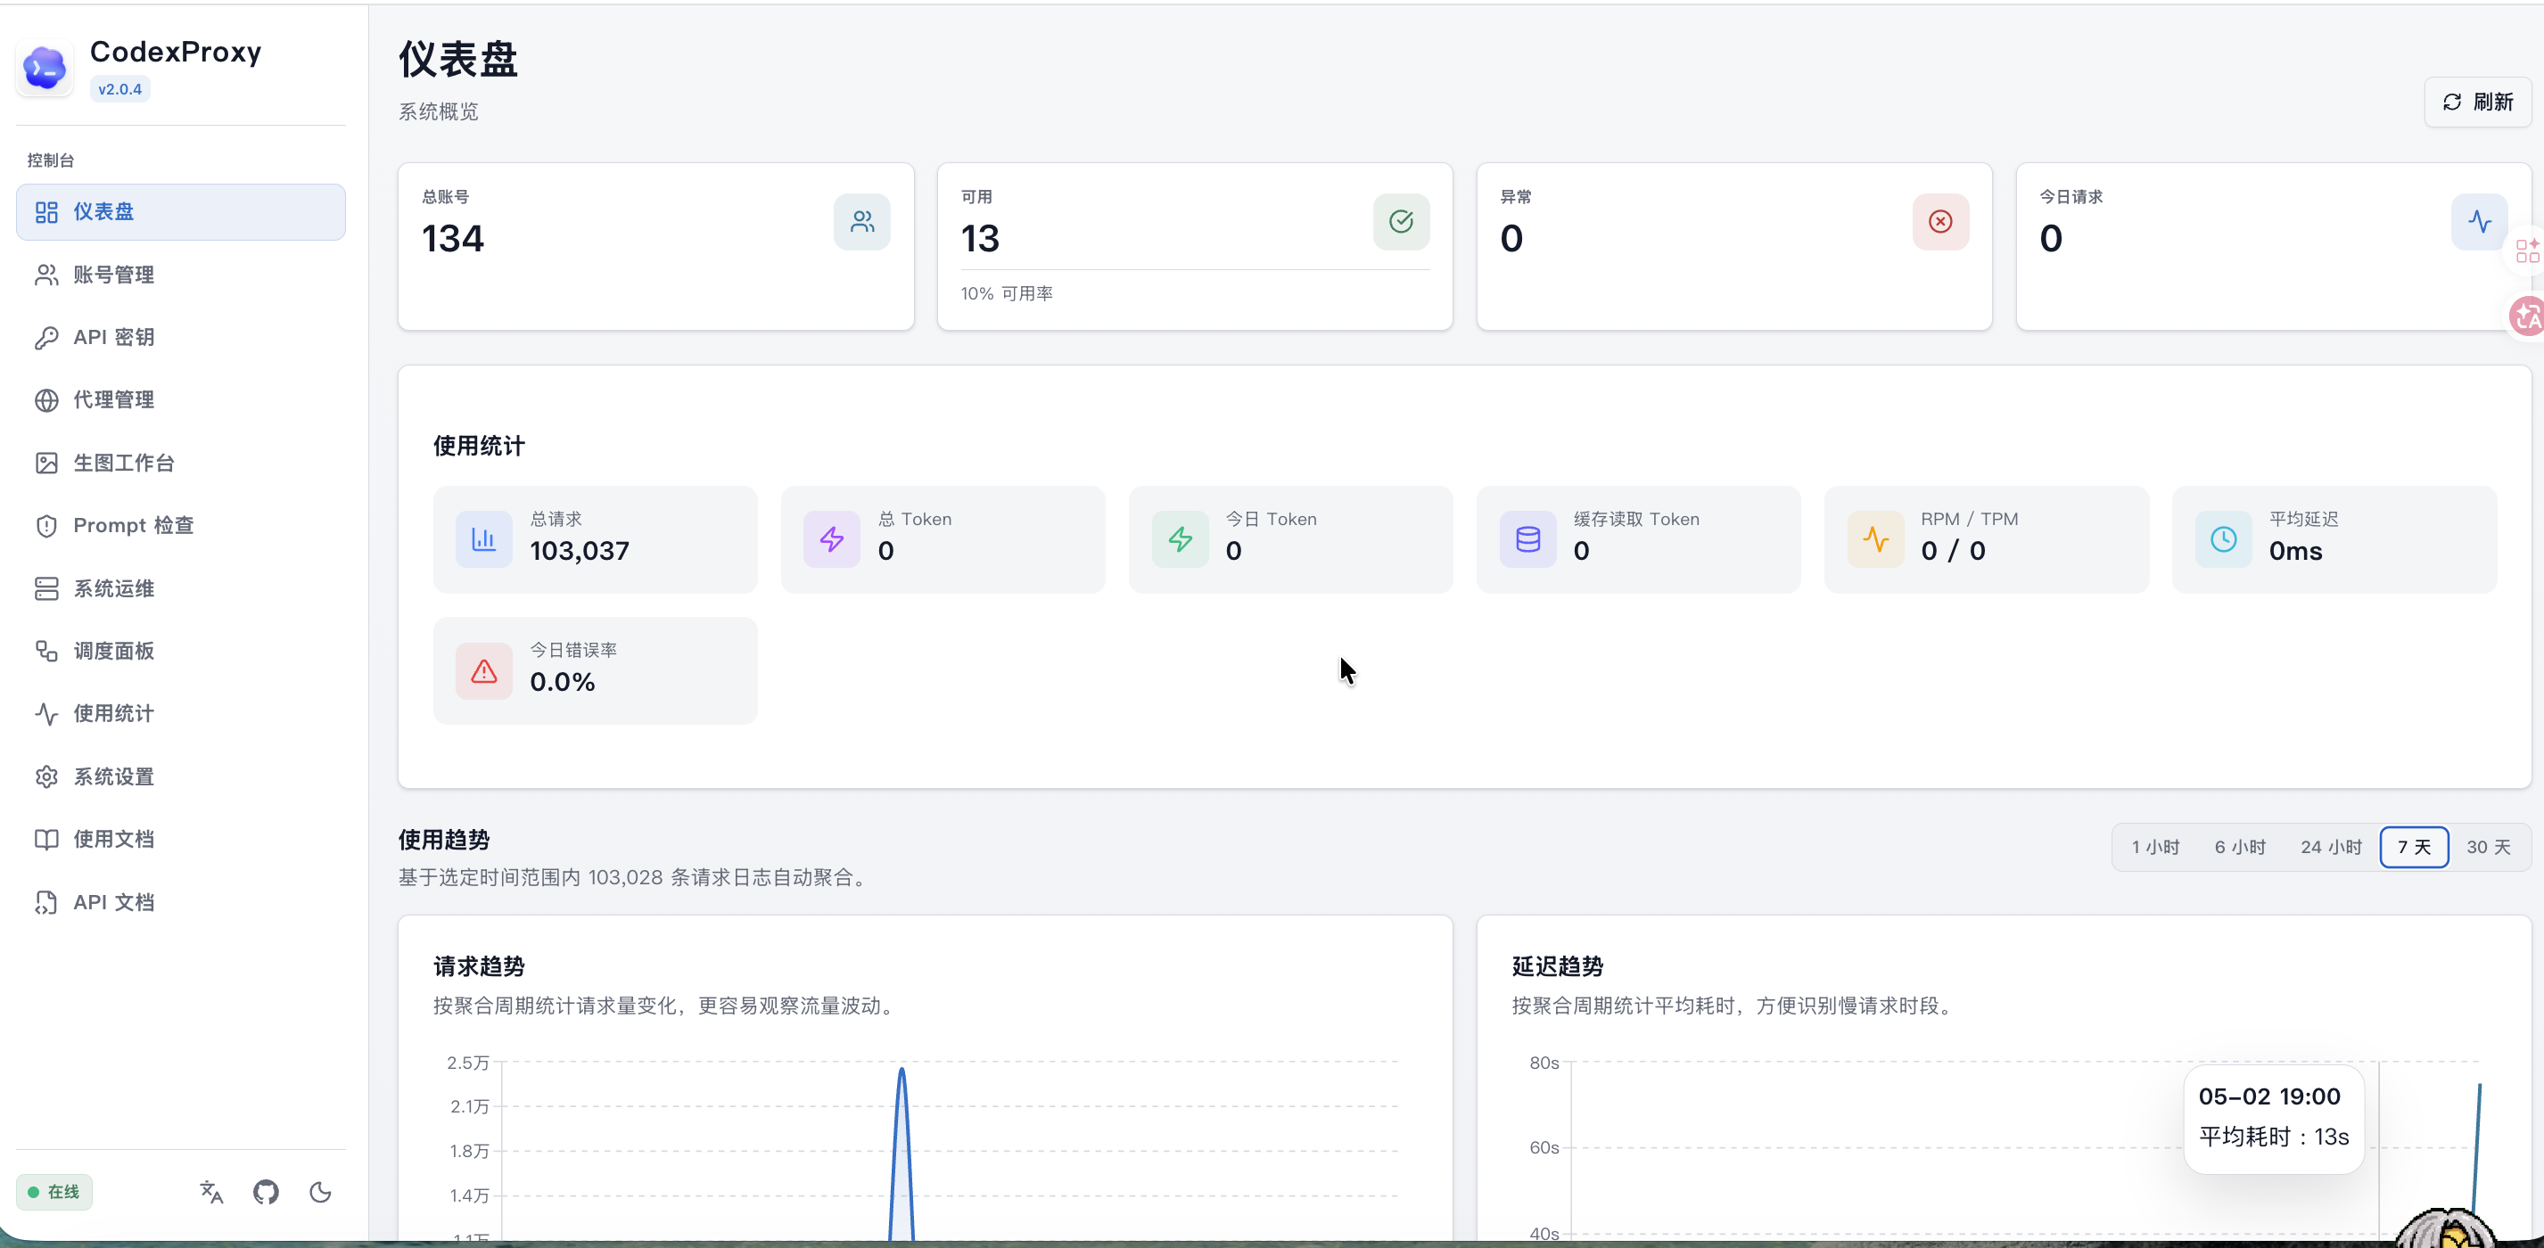The image size is (2544, 1248).
Task: Click the 延迟趋势 chart title
Action: tap(1558, 966)
